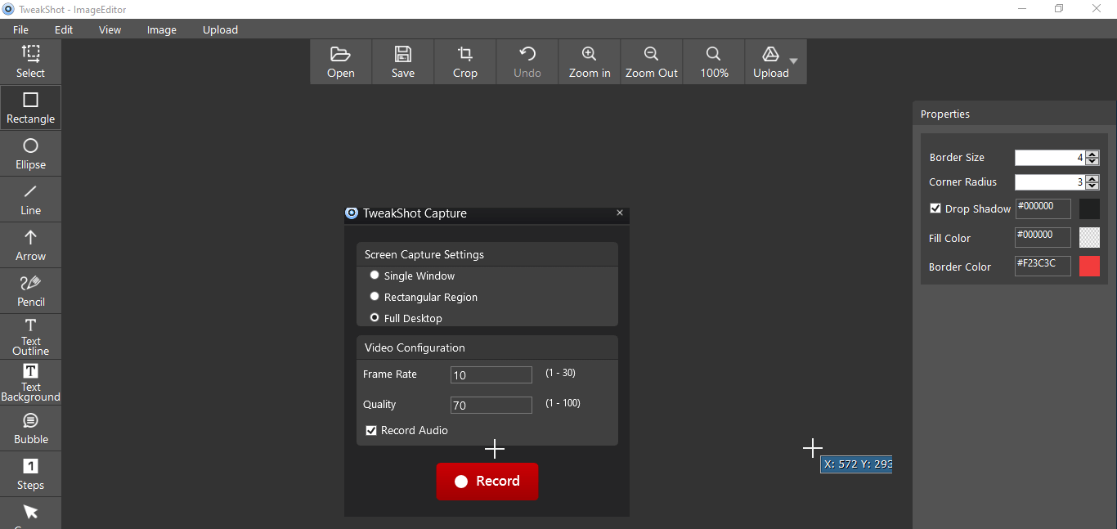Image resolution: width=1117 pixels, height=529 pixels.
Task: Click the Properties panel title
Action: pos(945,114)
